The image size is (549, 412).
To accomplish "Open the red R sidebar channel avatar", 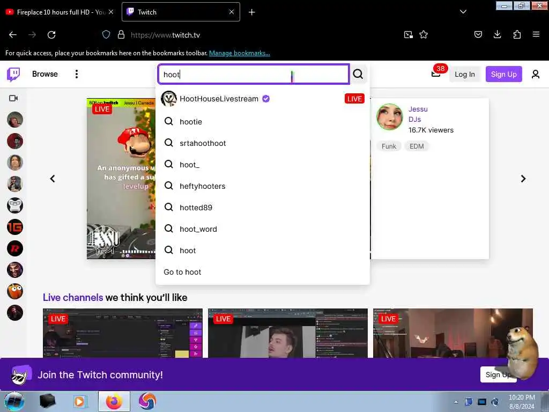I will pos(14,248).
